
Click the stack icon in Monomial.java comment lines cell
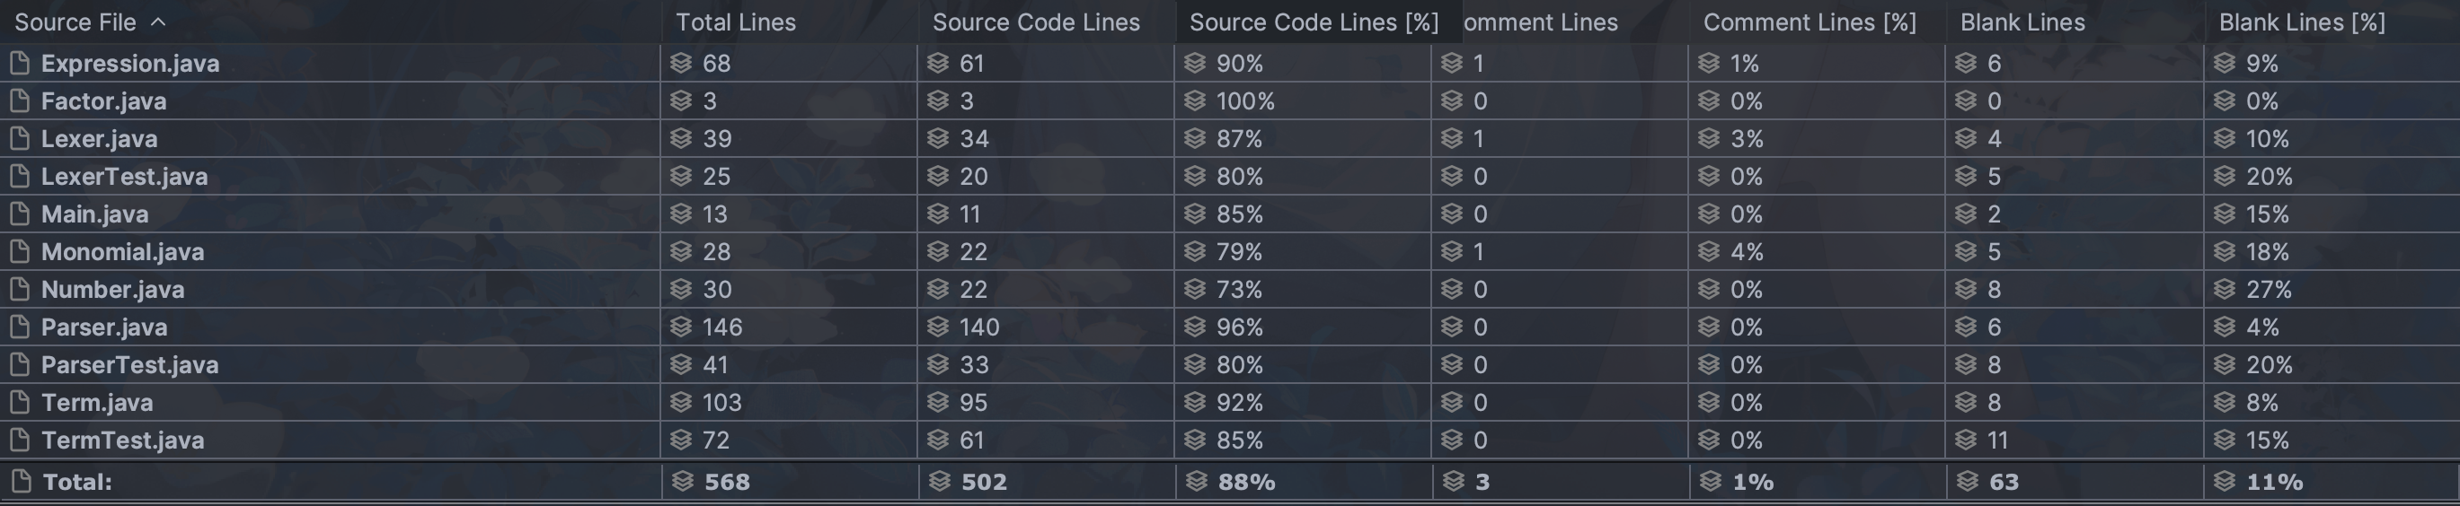(1452, 251)
